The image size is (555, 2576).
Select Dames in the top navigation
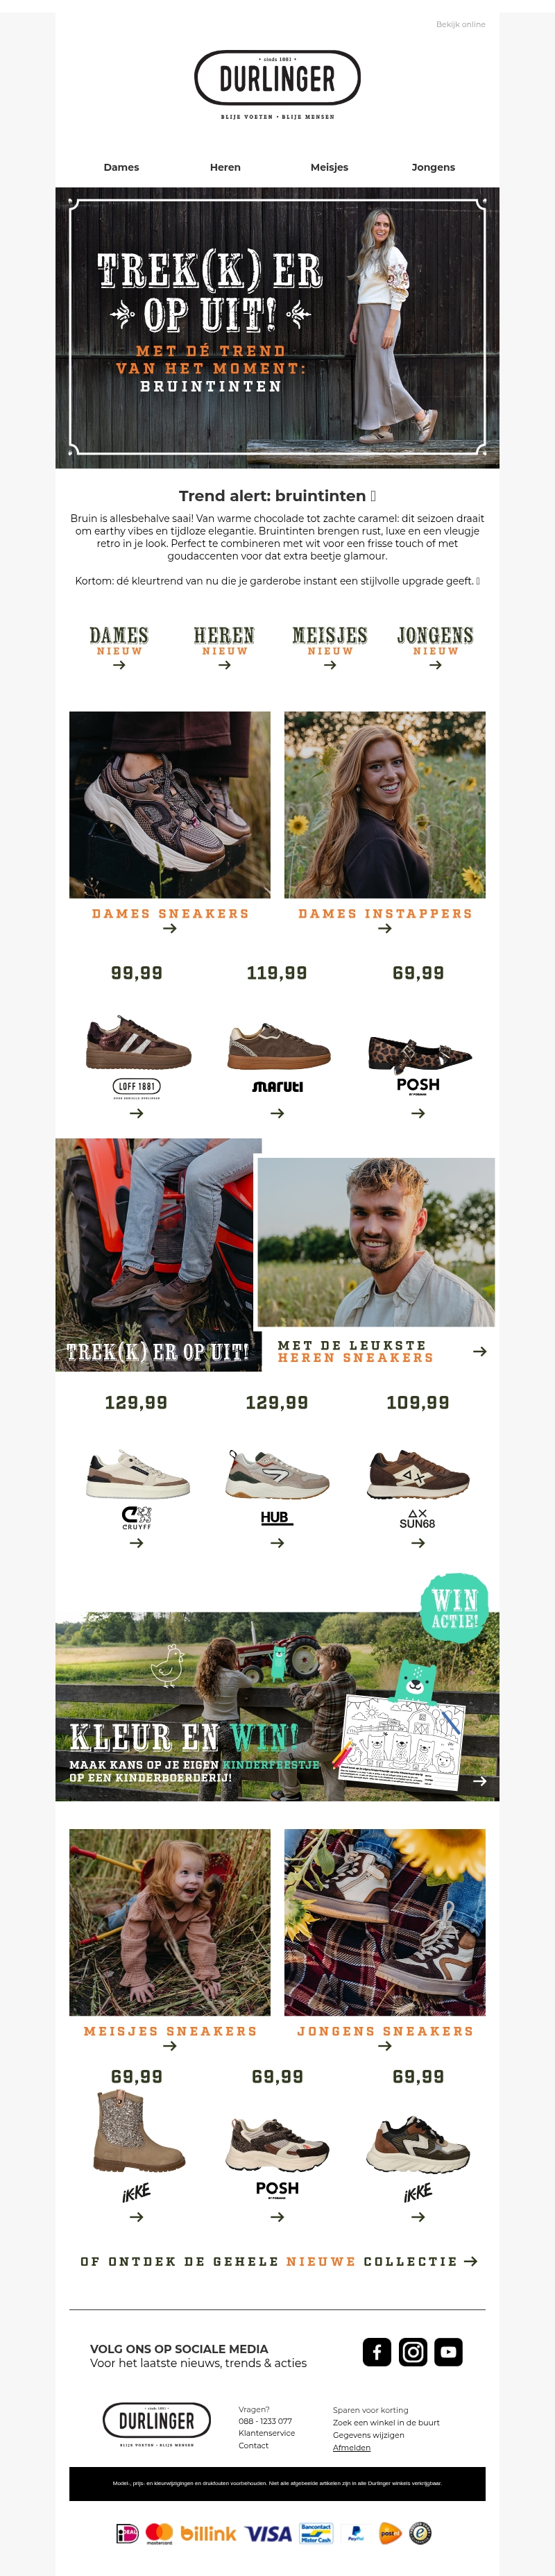121,167
